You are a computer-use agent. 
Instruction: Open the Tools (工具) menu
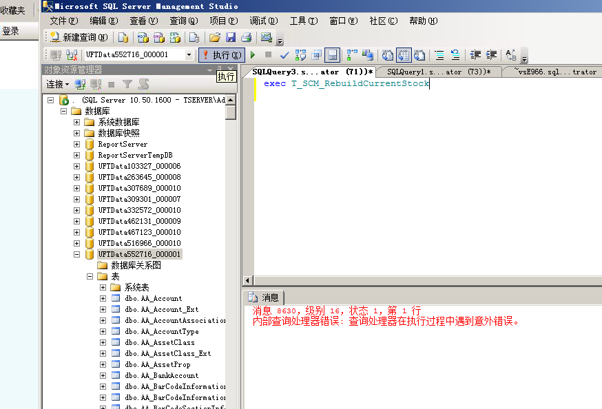click(303, 21)
